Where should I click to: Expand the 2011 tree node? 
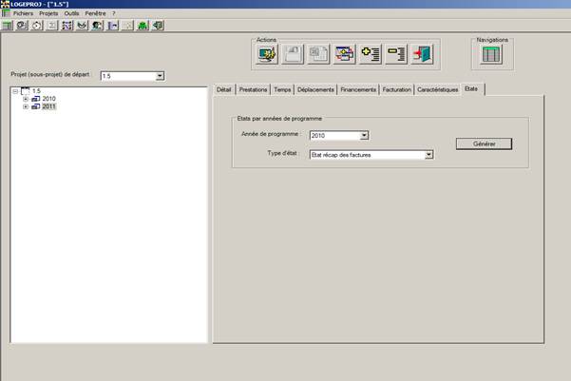(26, 107)
